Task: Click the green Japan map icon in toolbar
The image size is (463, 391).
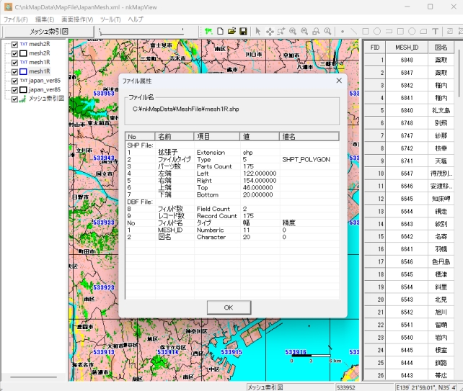Action: tap(208, 32)
